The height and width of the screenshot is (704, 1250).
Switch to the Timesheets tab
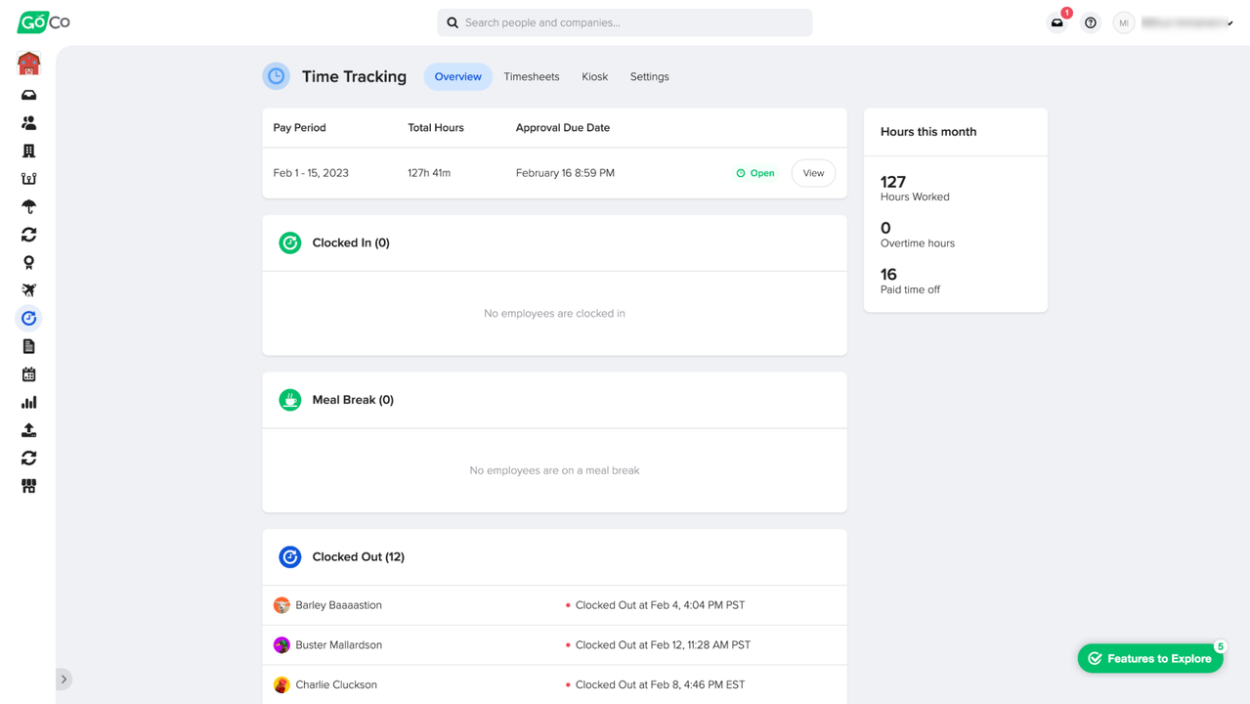click(532, 76)
